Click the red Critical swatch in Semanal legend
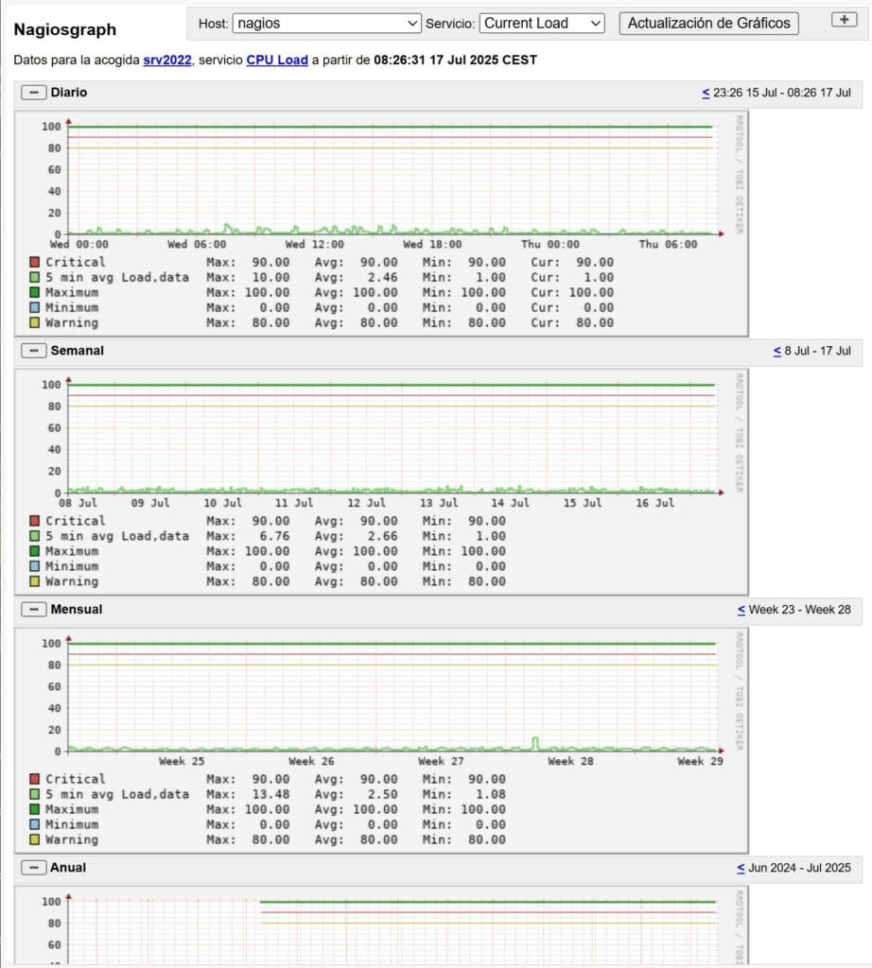Viewport: 872px width, 968px height. [35, 521]
